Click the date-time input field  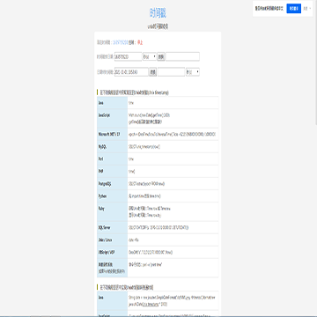[x=131, y=72]
